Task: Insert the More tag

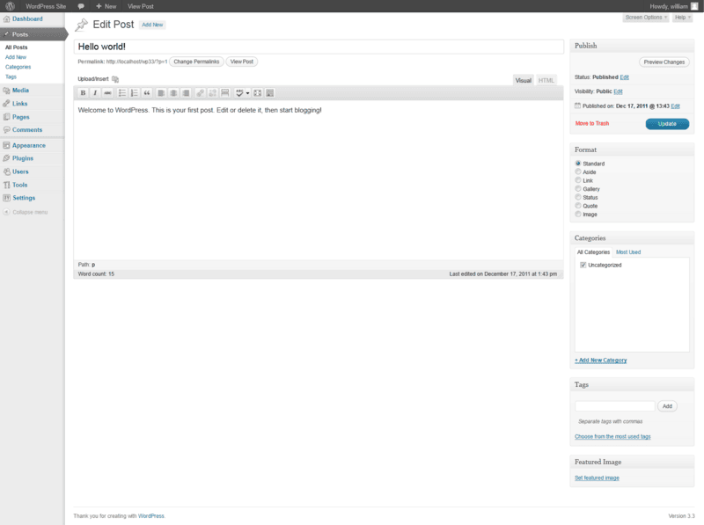Action: [225, 93]
